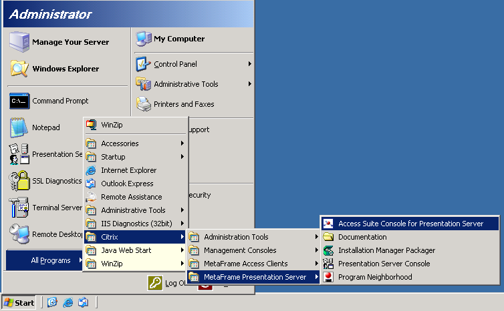Expand the Accessories submenu arrow
The height and width of the screenshot is (311, 504).
[x=182, y=143]
